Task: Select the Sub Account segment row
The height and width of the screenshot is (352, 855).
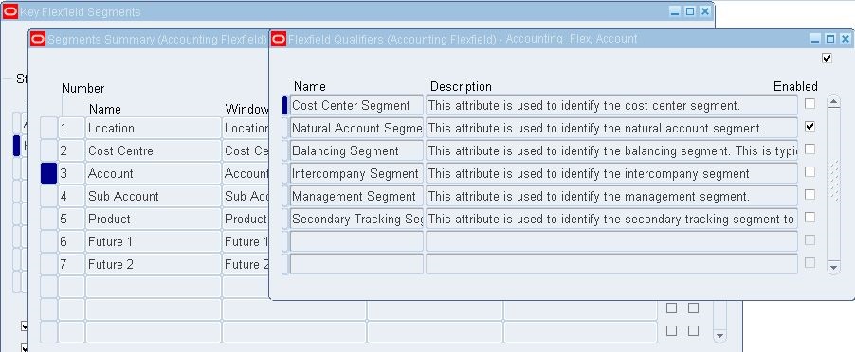Action: (154, 197)
